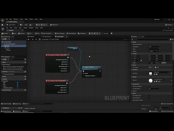The height and width of the screenshot is (131, 174).
Task: Collapse the Components category in My Blueprint
Action: point(1,81)
